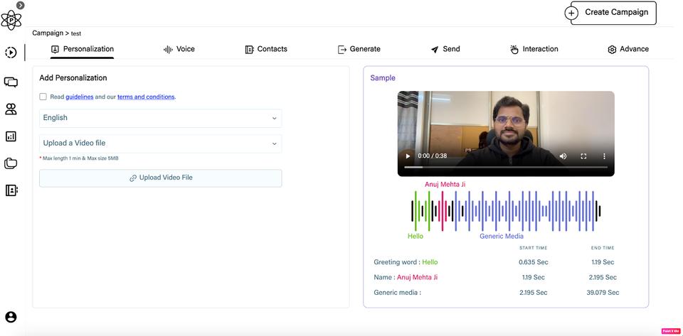
Task: Open the analytics chart sidebar icon
Action: point(11,136)
